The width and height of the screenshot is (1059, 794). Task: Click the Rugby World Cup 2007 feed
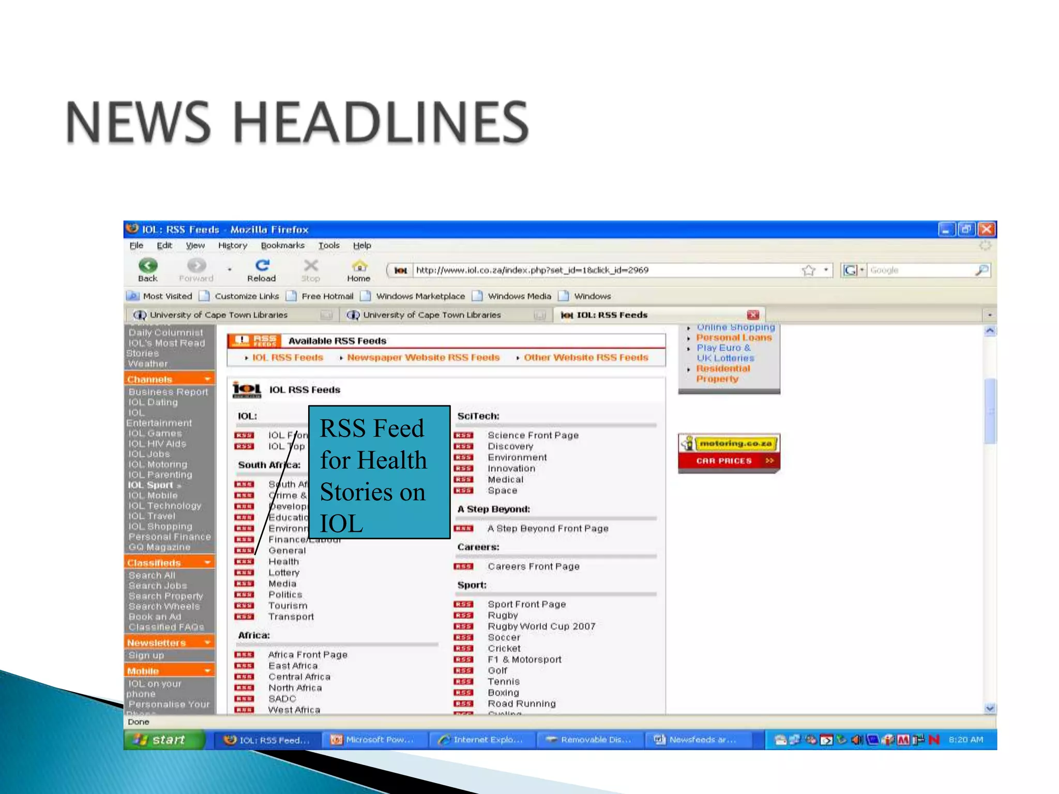coord(541,627)
